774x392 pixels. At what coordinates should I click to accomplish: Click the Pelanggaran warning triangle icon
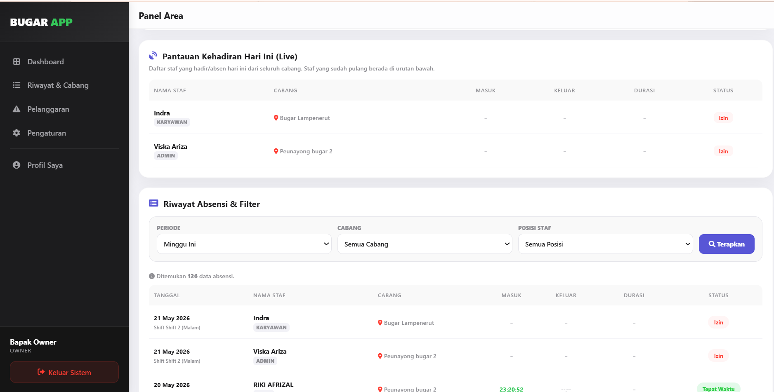[17, 109]
